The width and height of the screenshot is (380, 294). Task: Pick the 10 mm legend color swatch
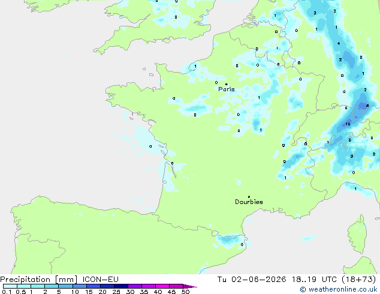pyautogui.click(x=79, y=286)
